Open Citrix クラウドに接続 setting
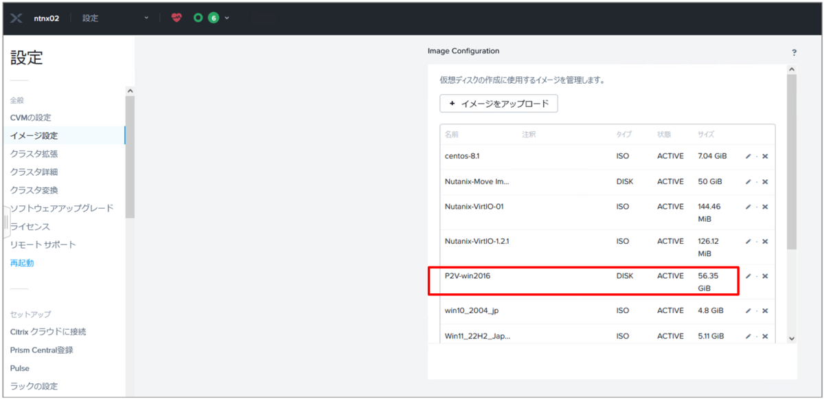 (48, 332)
